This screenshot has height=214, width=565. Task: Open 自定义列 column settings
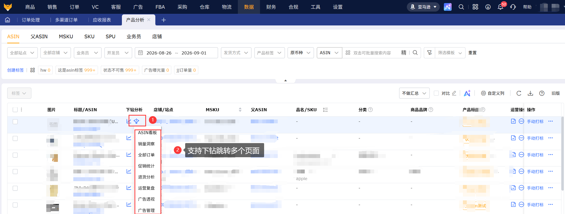[x=493, y=93]
